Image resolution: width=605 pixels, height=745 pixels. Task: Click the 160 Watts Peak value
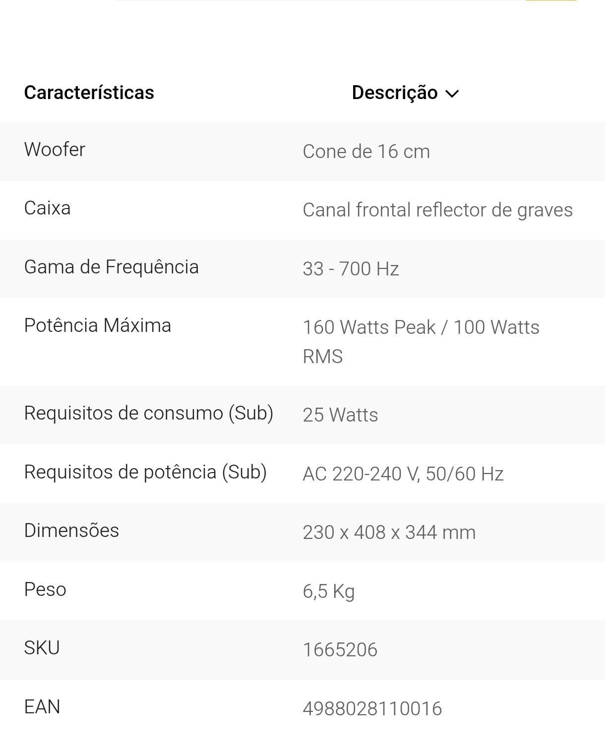pyautogui.click(x=369, y=327)
